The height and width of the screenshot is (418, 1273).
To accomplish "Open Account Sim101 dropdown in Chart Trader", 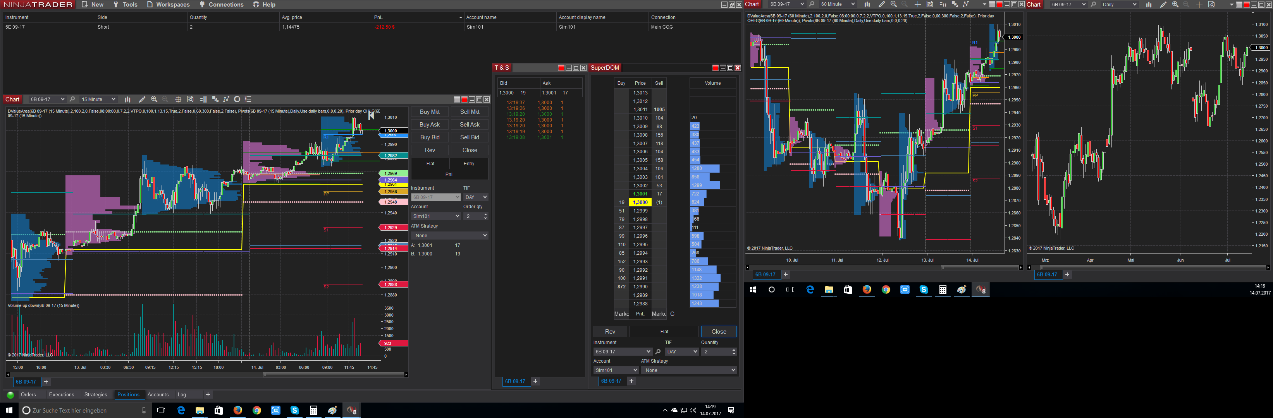I will [x=436, y=216].
